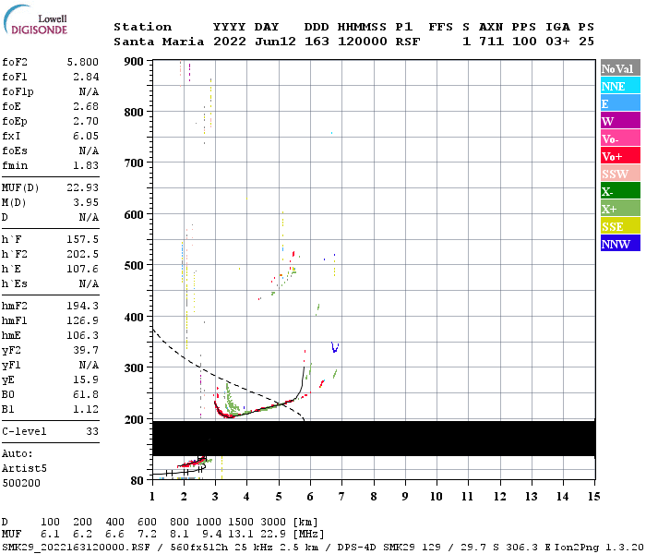Select the NNE cyan legend swatch
Viewport: 646px width, 554px height.
coord(620,86)
